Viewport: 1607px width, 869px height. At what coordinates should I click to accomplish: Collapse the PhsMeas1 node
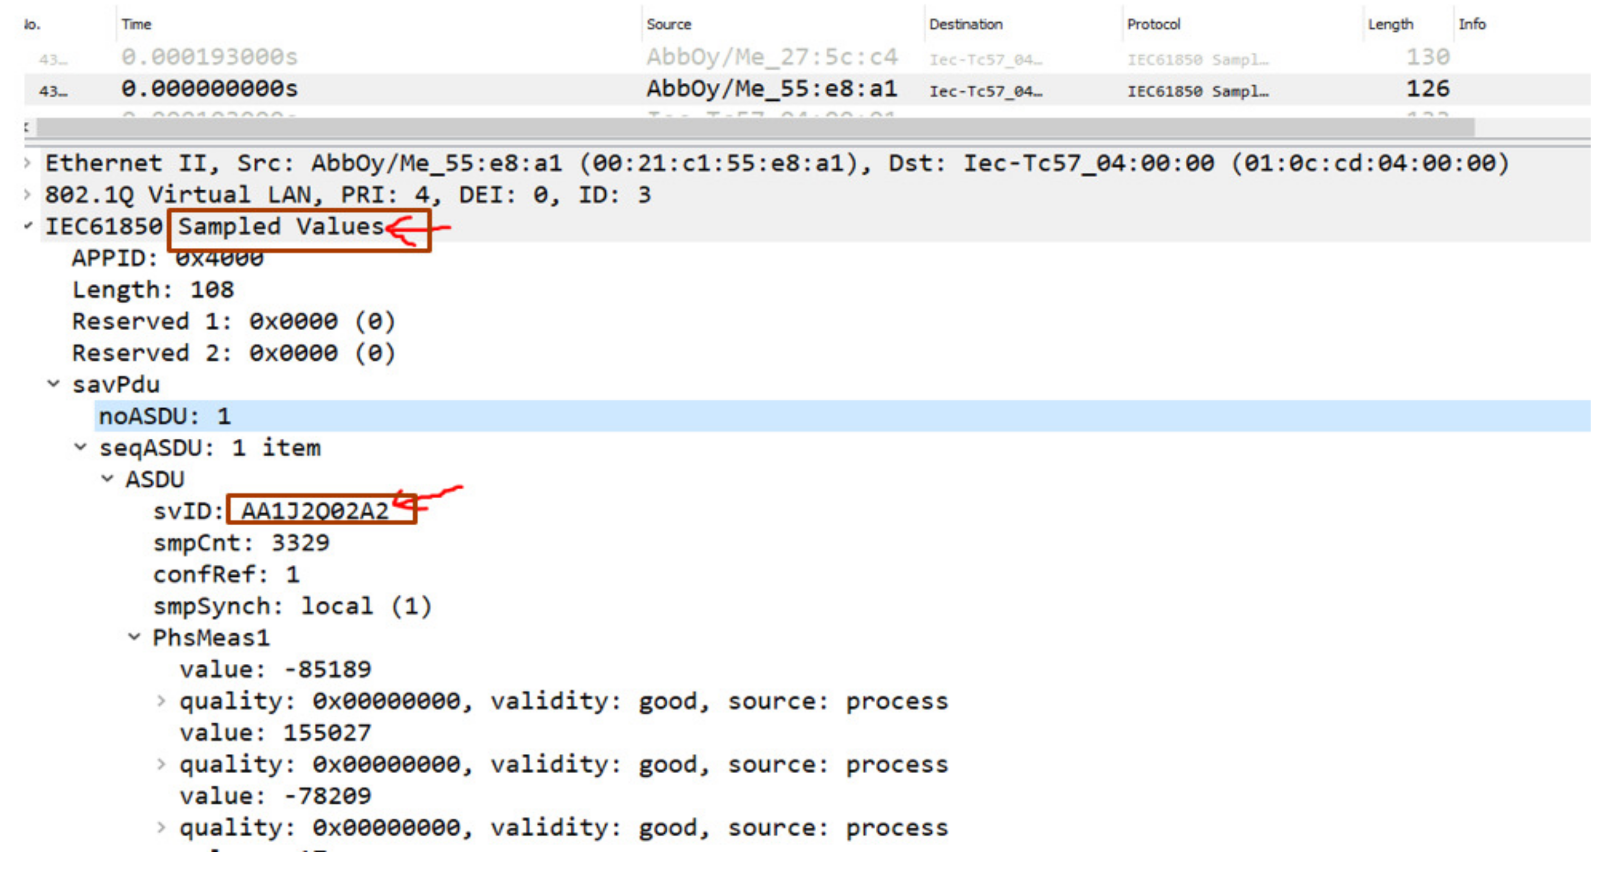coord(134,637)
